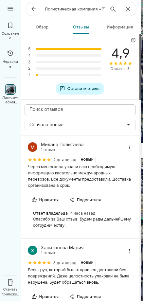The image size is (143, 301).
Task: Open the hamburger main menu
Action: click(10, 9)
